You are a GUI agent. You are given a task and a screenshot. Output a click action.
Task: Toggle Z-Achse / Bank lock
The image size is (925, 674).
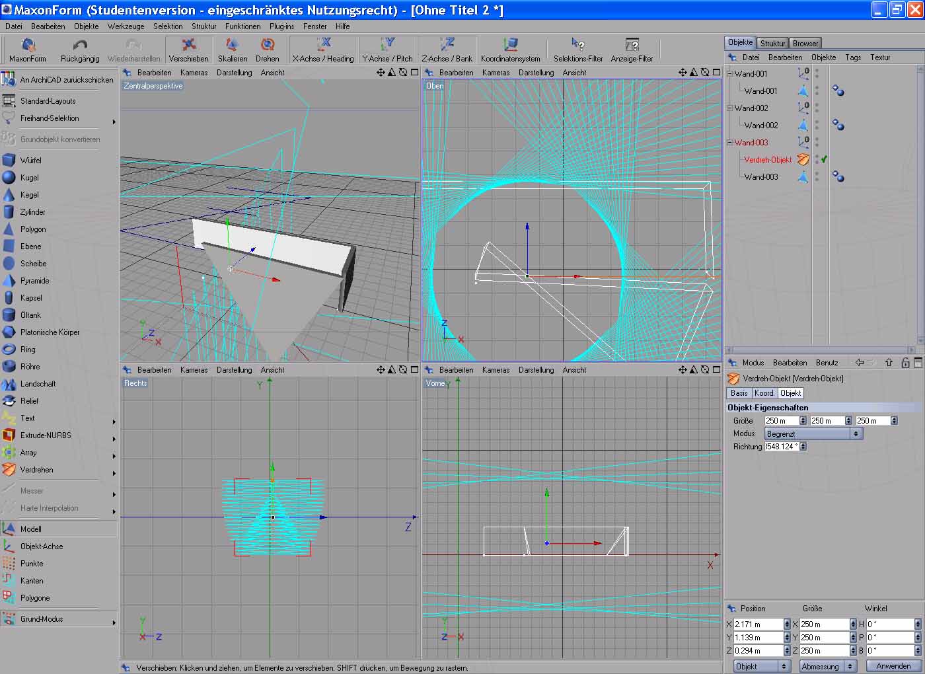click(447, 50)
